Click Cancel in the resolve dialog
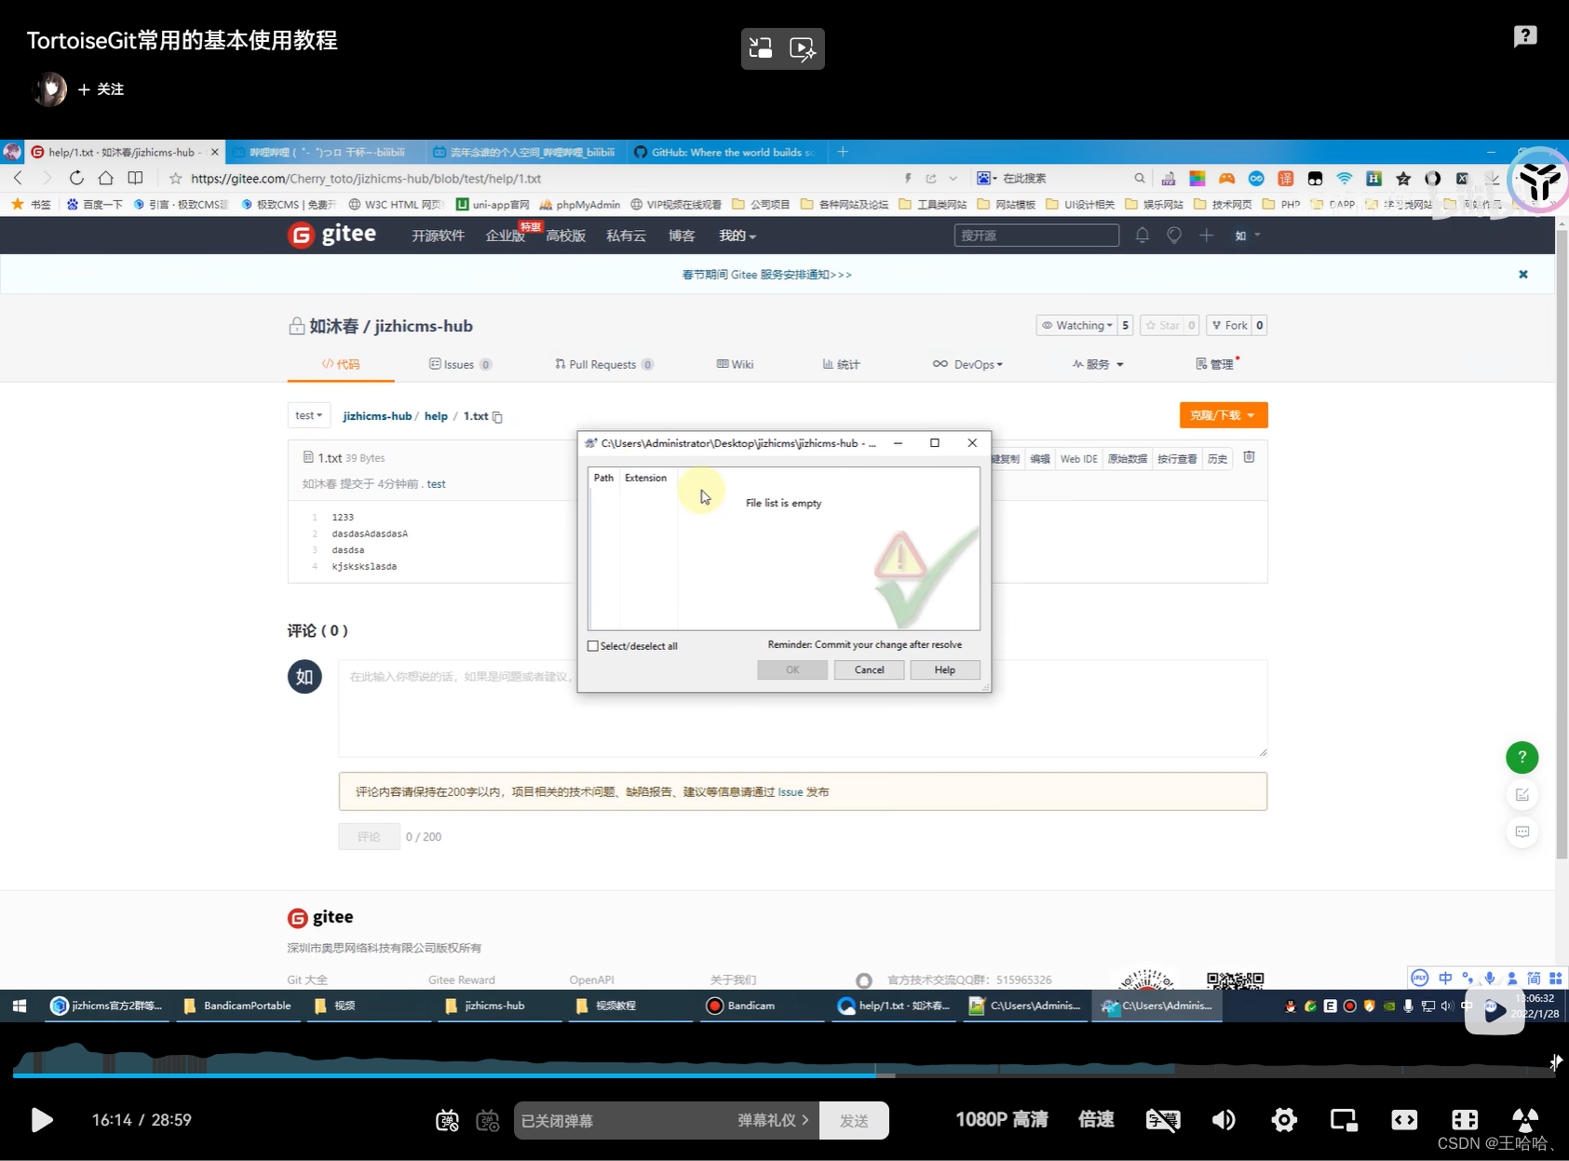The image size is (1569, 1161). tap(869, 669)
